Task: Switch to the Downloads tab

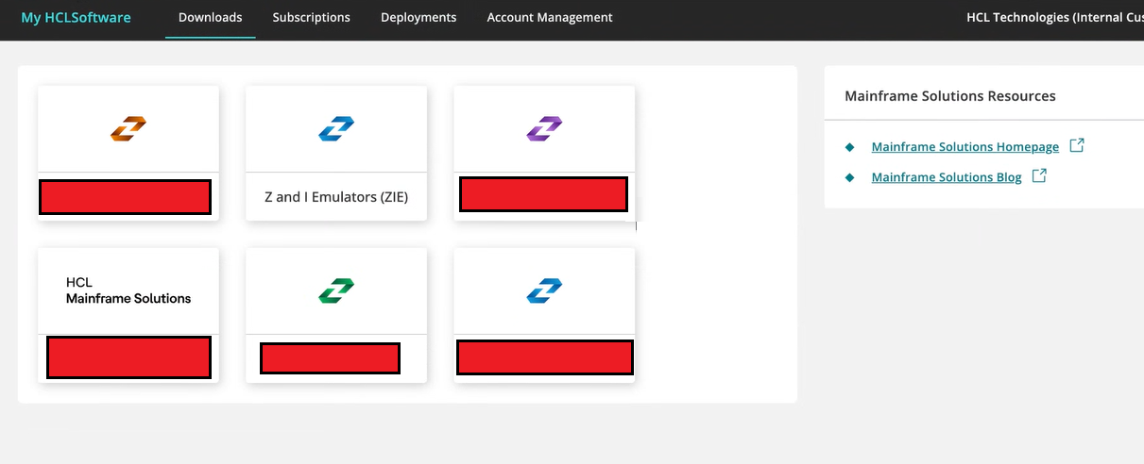Action: pos(211,18)
